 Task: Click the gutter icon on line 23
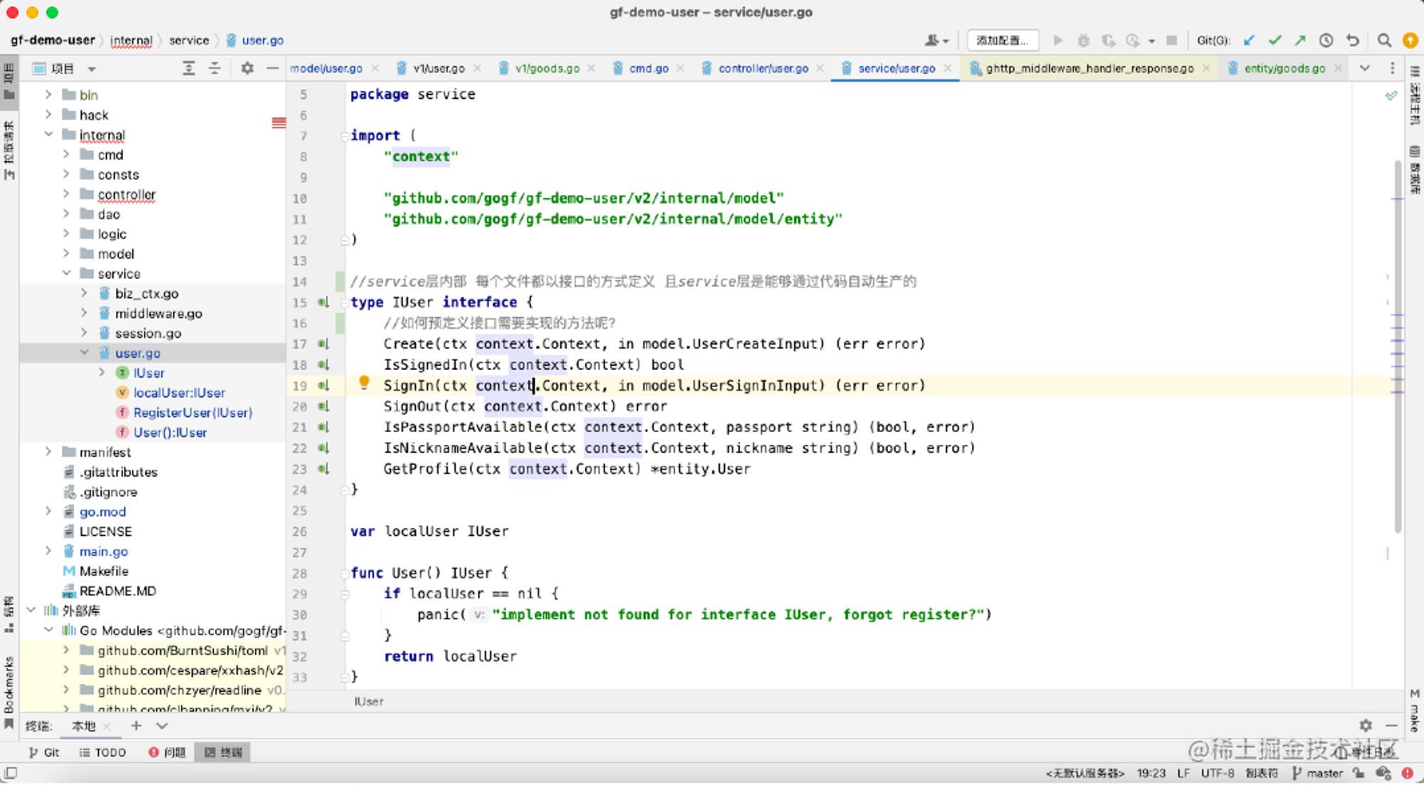tap(324, 469)
